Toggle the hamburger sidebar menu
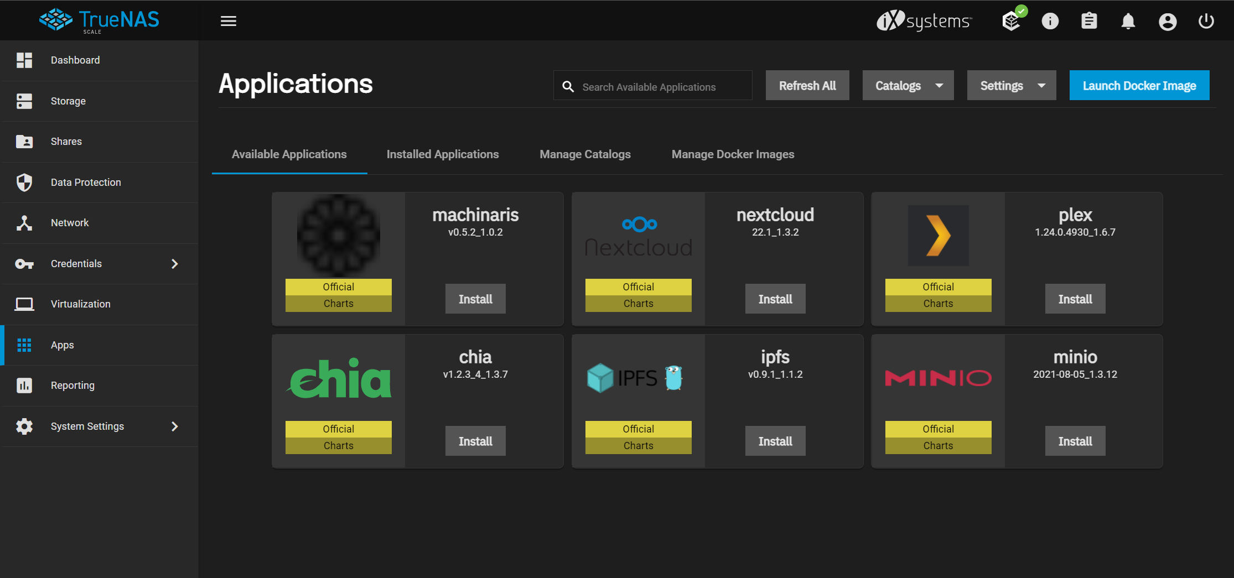Image resolution: width=1234 pixels, height=578 pixels. (x=229, y=21)
